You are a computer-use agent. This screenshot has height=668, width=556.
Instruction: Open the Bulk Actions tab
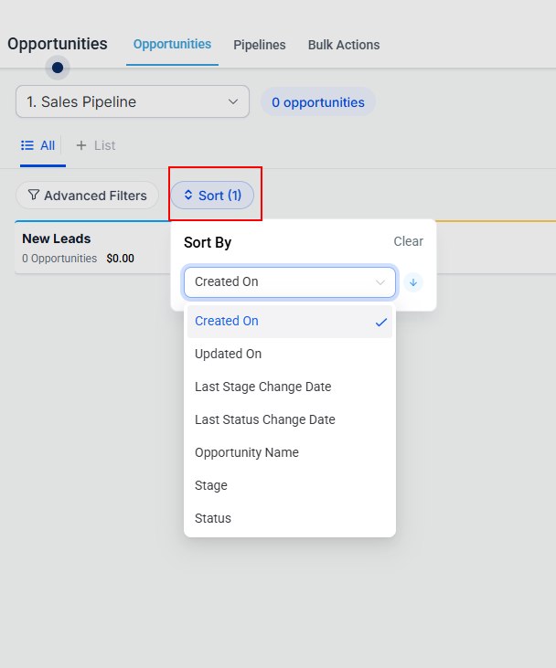(x=344, y=45)
